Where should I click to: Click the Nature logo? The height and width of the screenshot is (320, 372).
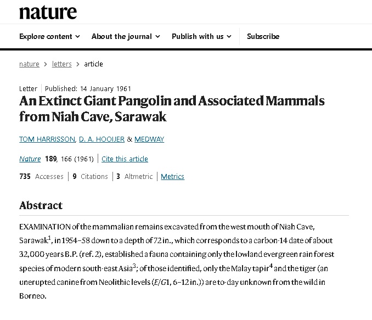click(48, 12)
